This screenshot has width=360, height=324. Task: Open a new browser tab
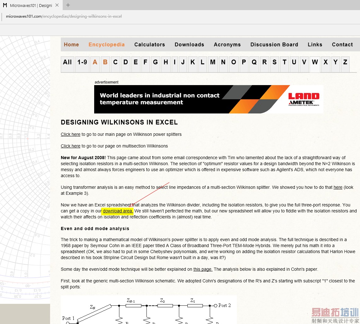coord(68,5)
